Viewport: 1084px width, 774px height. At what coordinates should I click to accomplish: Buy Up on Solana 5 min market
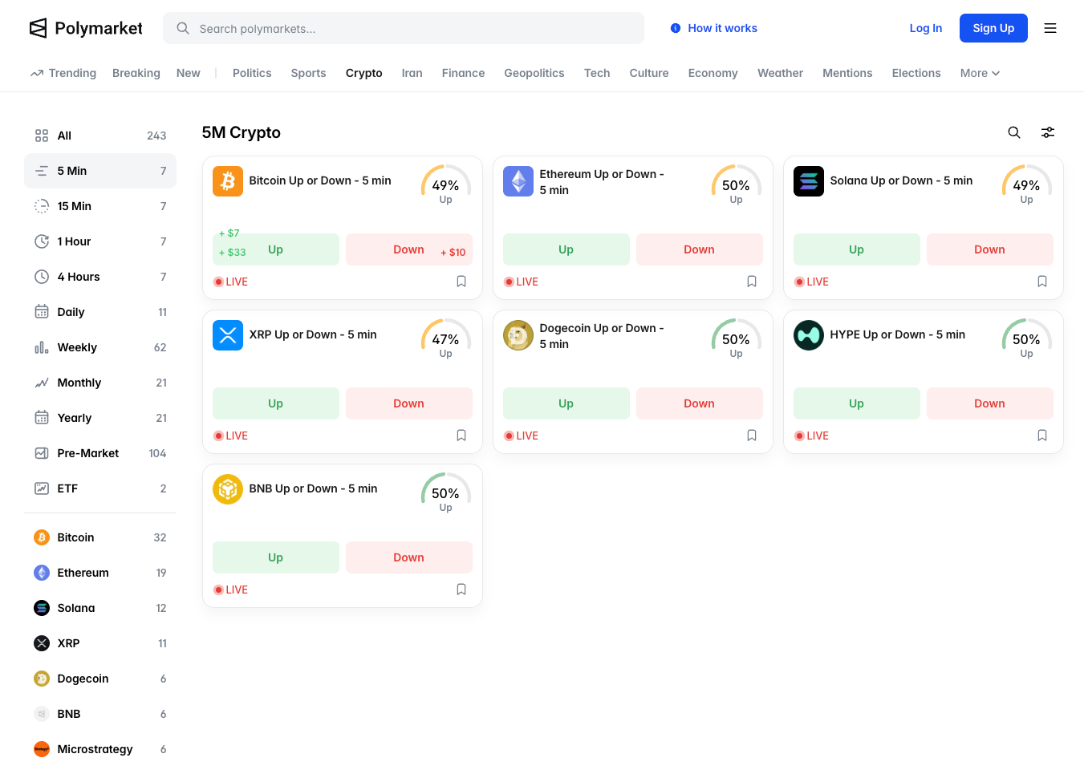click(857, 249)
